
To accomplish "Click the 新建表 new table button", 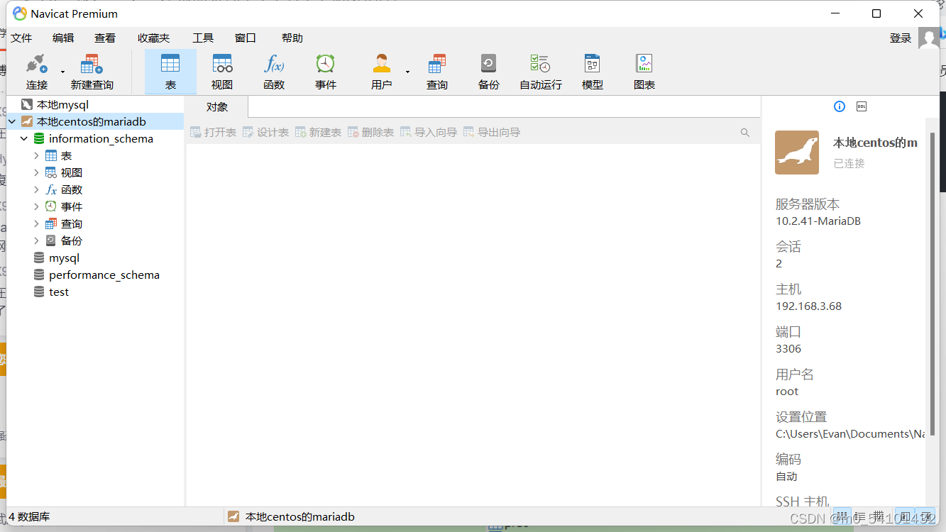I will 319,133.
